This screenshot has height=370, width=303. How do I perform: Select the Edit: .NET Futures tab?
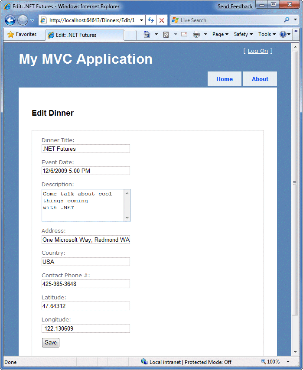pos(85,35)
